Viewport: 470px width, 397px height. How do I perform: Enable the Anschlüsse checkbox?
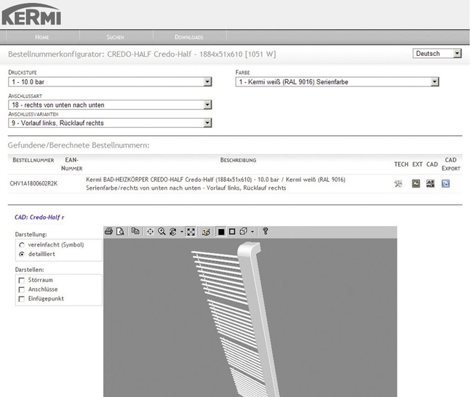point(22,289)
